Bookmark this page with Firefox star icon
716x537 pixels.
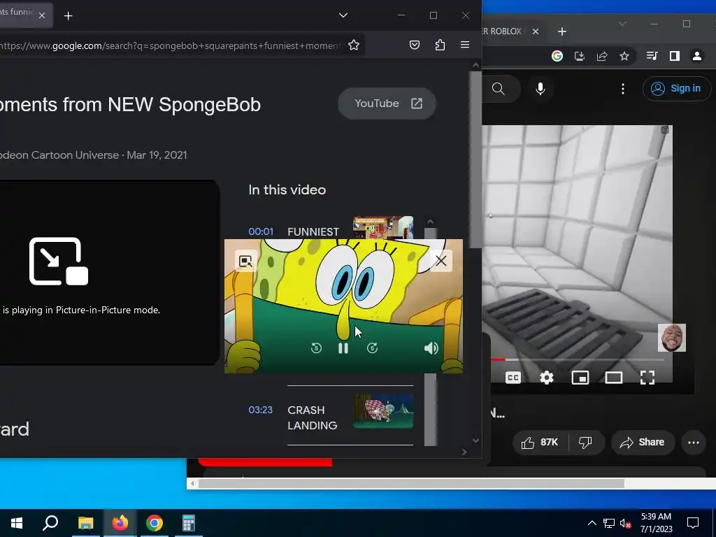pyautogui.click(x=353, y=45)
